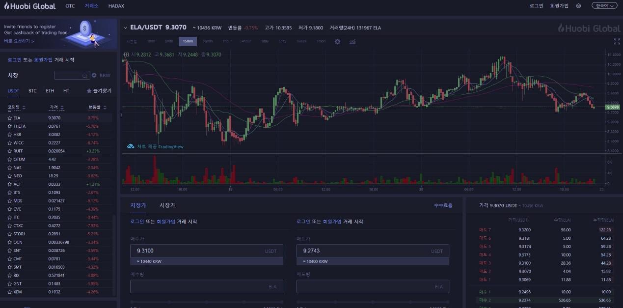Screen dimensions: 623x308
Task: Sort market list by 코인명
Action: pos(16,107)
